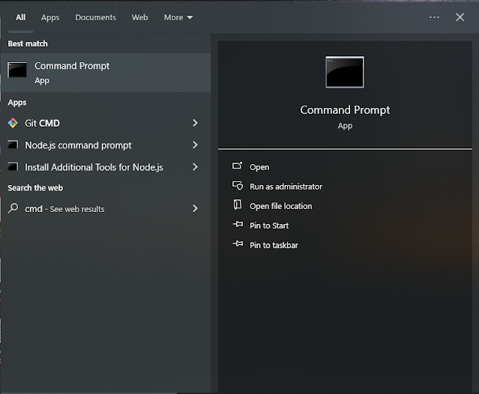Choose Run as administrator

(x=286, y=187)
